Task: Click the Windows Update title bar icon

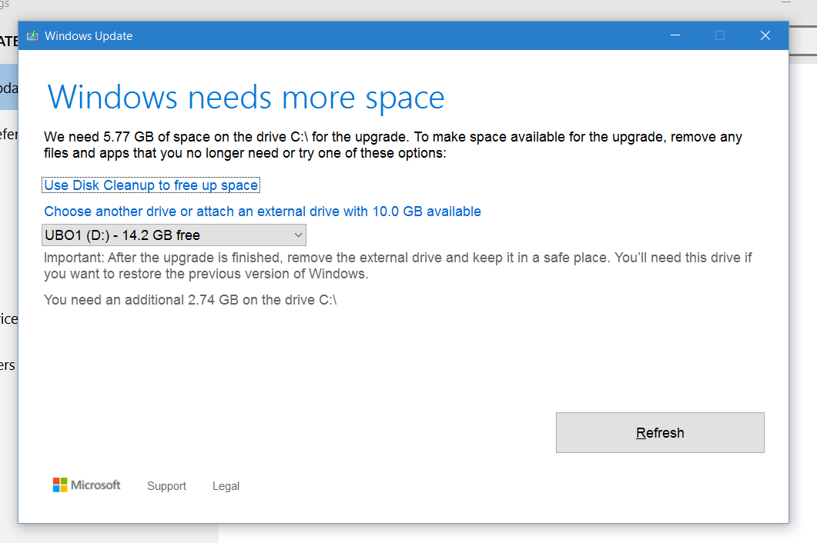Action: click(x=32, y=35)
